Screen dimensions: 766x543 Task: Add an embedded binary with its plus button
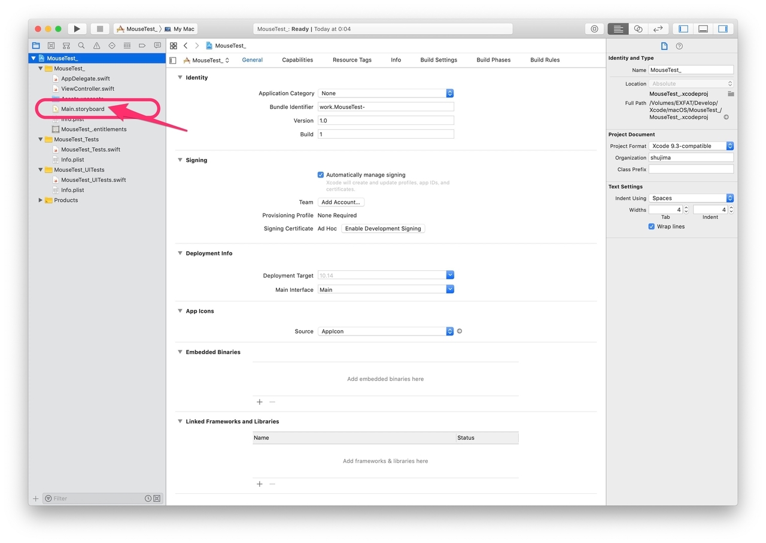pos(260,402)
